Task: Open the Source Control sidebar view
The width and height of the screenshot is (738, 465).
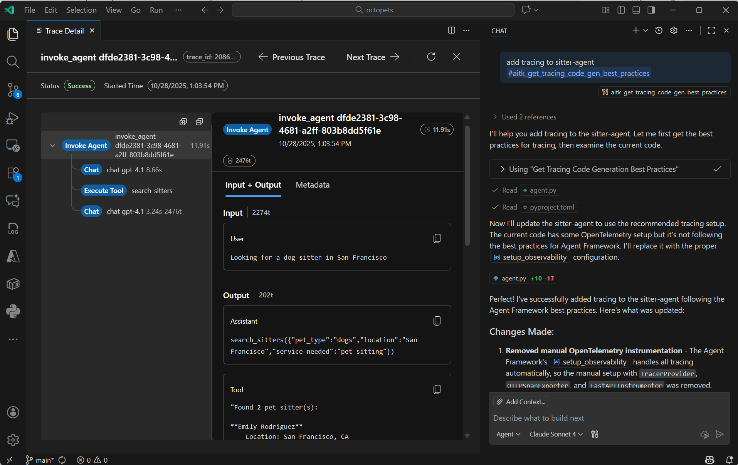Action: click(x=13, y=89)
